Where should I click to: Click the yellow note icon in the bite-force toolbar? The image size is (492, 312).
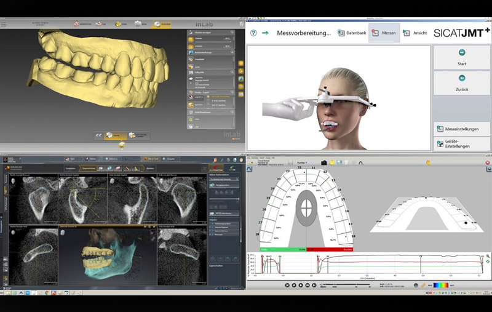point(331,162)
